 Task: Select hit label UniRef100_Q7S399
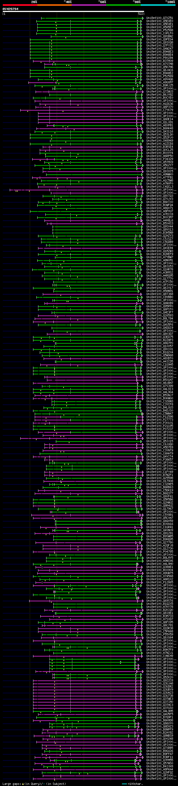(160, 386)
